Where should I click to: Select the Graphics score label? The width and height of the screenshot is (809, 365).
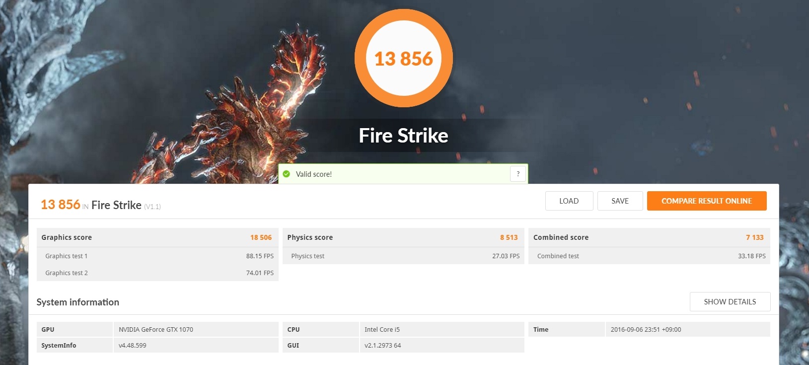(x=67, y=237)
